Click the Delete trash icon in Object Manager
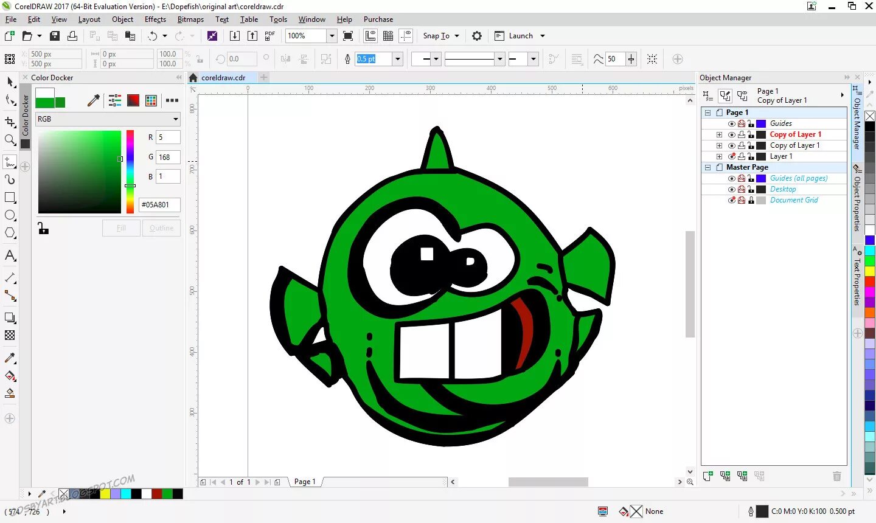The width and height of the screenshot is (876, 523). [x=837, y=476]
